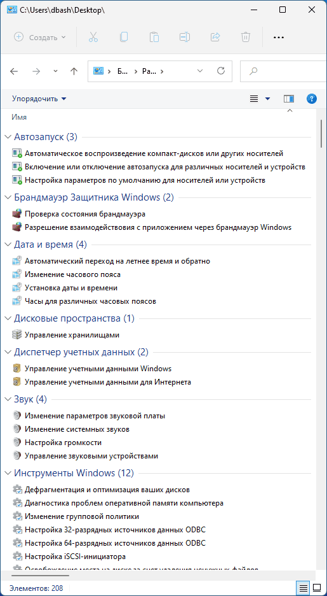This screenshot has height=596, width=327.
Task: Click gear icon beside Настройка iSCSI-инициатора
Action: 17,557
